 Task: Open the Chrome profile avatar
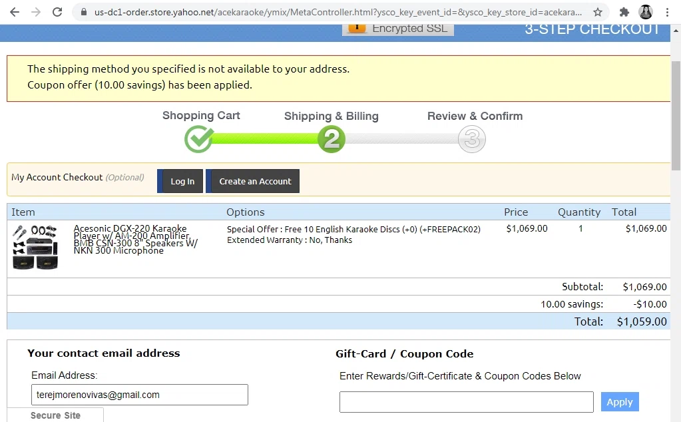pos(646,12)
